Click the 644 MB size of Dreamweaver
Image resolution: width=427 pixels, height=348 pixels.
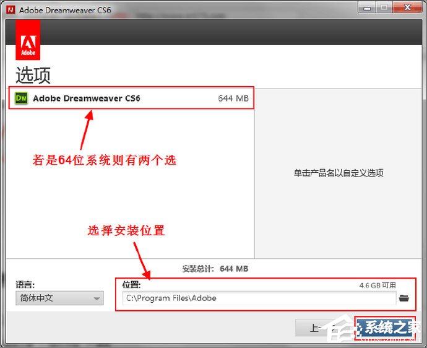[x=233, y=98]
